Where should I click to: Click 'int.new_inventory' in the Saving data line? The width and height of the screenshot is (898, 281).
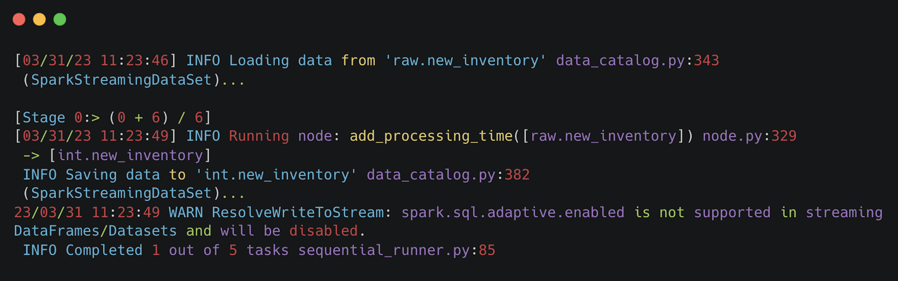click(276, 175)
